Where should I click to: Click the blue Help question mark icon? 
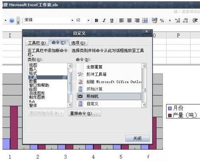point(12,21)
